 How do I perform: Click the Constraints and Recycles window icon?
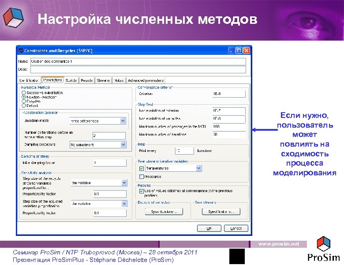pyautogui.click(x=21, y=50)
